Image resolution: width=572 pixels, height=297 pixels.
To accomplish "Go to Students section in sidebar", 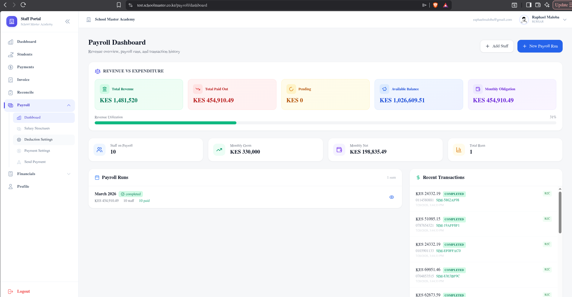I will coord(39,55).
